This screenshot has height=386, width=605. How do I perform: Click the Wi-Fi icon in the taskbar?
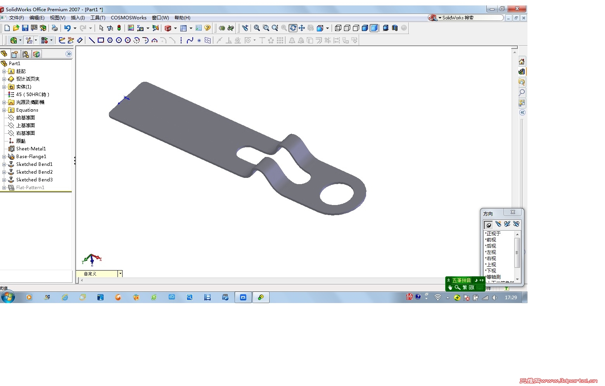[437, 298]
